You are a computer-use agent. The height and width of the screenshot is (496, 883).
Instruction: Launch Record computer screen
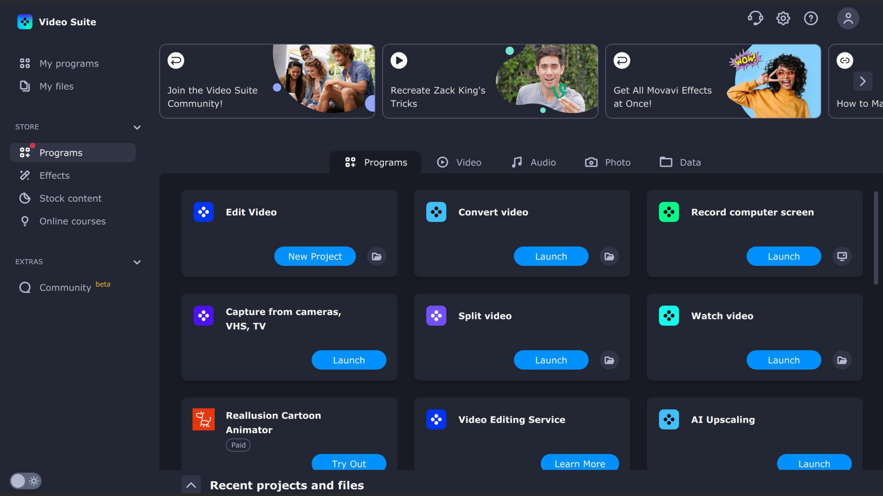click(784, 256)
